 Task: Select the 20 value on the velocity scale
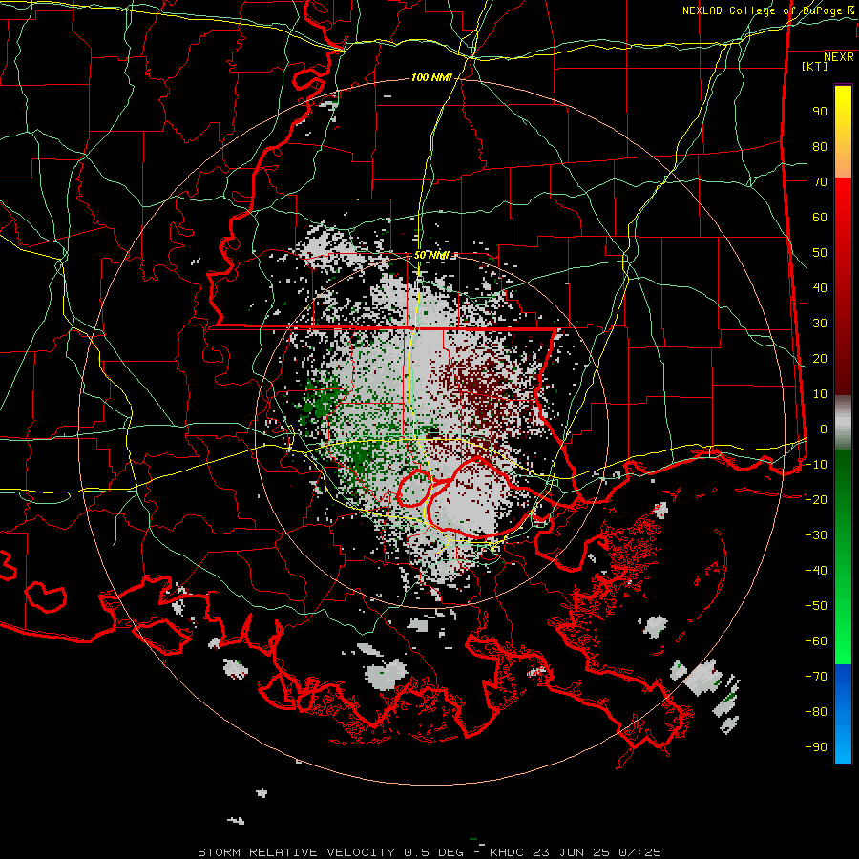click(x=820, y=358)
